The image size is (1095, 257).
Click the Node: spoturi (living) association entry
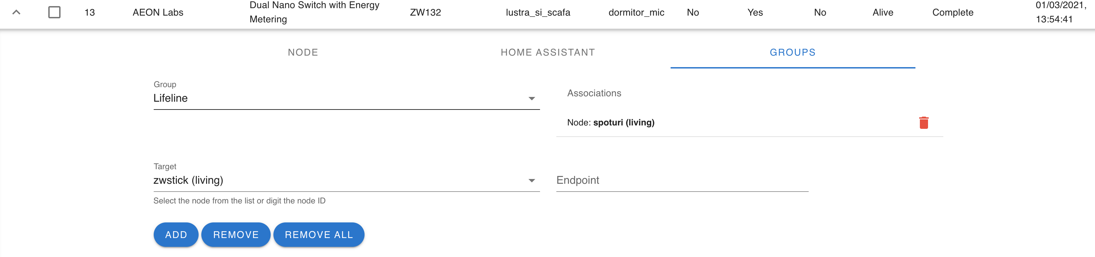(x=611, y=122)
